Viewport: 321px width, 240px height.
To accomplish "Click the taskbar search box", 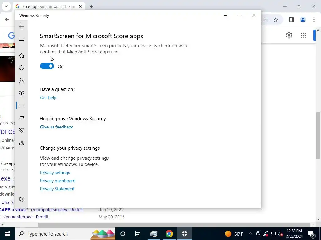I will 65,234.
